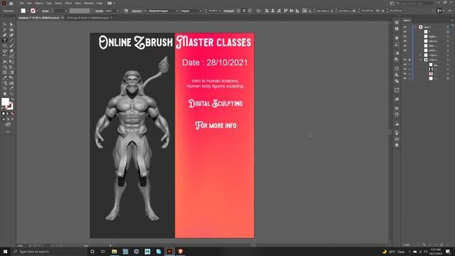Click paragraph align center icon
The width and height of the screenshot is (455, 256).
coord(244,11)
